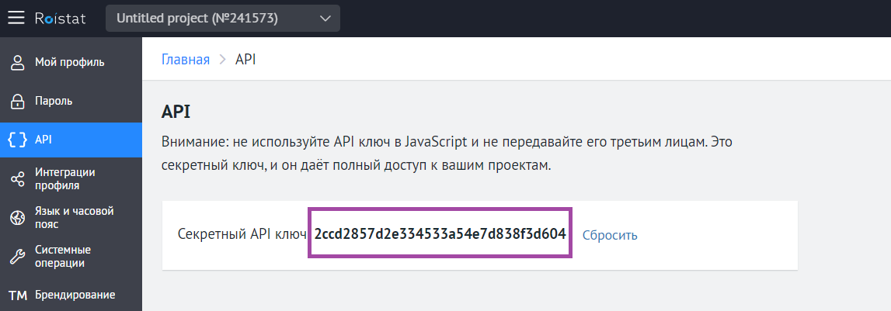
Task: Open the hamburger main menu
Action: coord(16,18)
